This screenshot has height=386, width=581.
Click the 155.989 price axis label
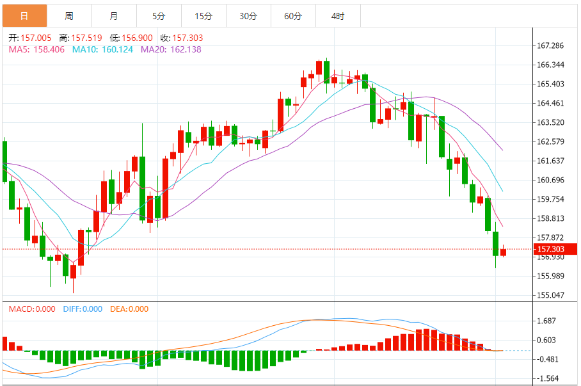point(551,276)
